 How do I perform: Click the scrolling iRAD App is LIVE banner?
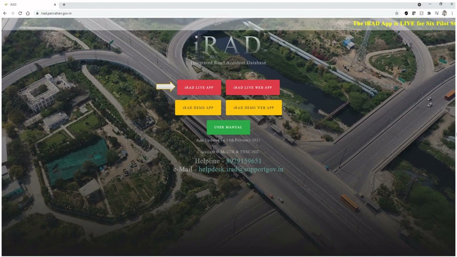pos(404,24)
